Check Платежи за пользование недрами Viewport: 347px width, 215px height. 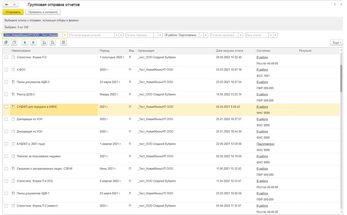[6, 156]
